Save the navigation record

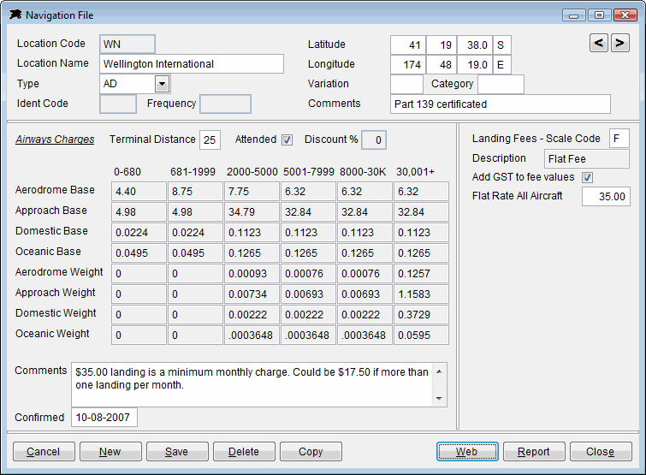click(177, 452)
